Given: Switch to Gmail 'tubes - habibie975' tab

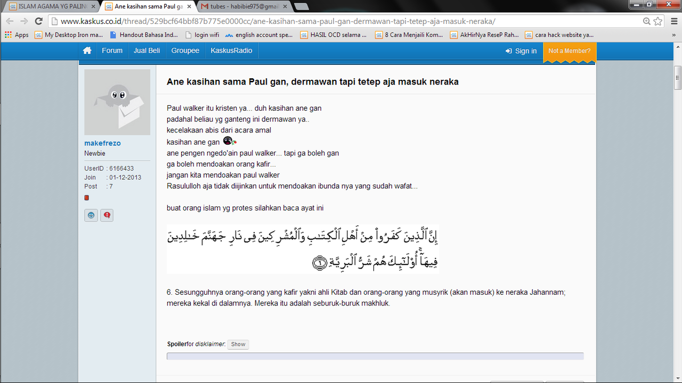Looking at the screenshot, I should pos(244,6).
